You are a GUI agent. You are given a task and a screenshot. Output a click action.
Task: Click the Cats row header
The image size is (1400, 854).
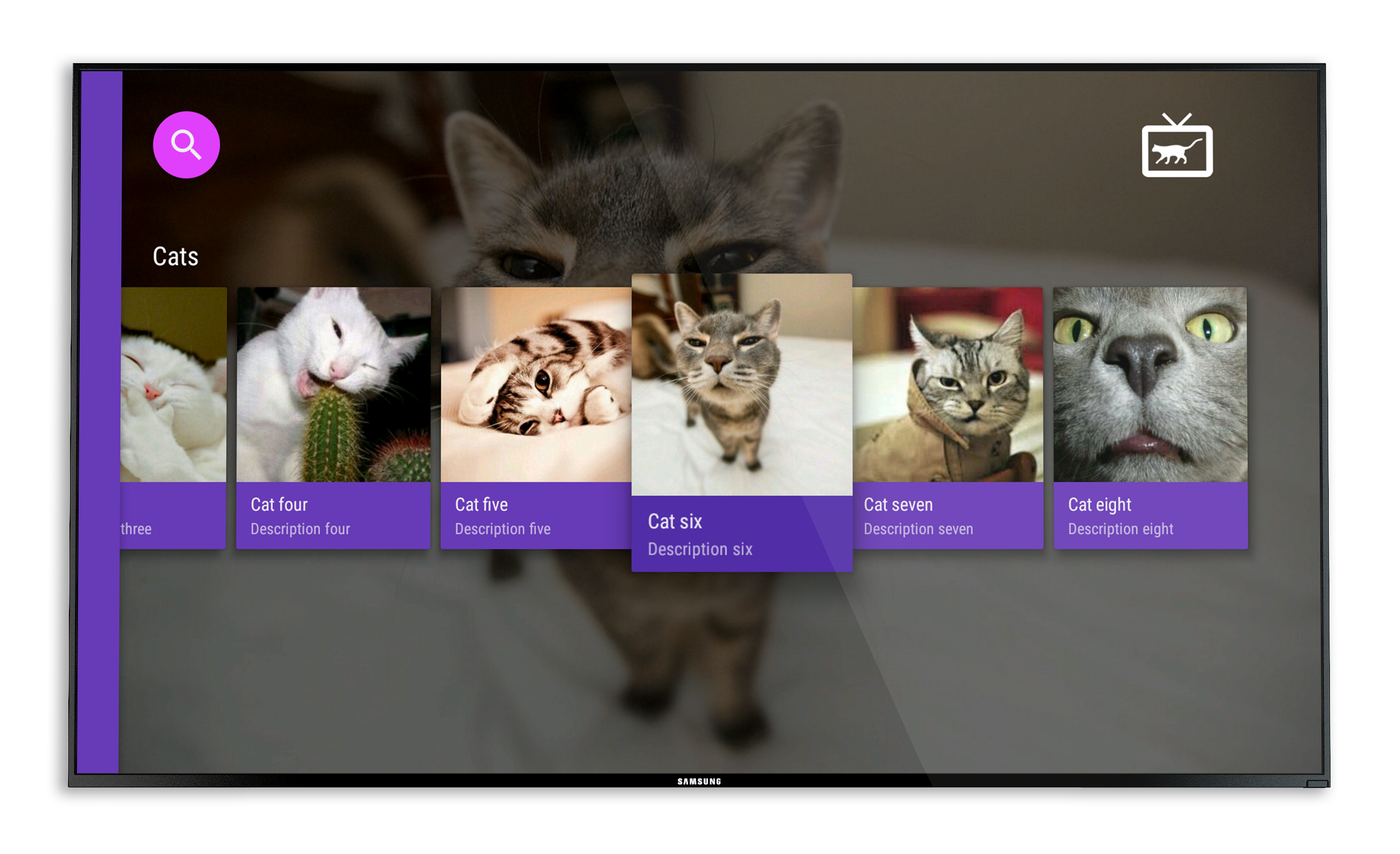coord(175,257)
